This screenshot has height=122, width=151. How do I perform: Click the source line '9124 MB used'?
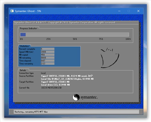pos(79,76)
